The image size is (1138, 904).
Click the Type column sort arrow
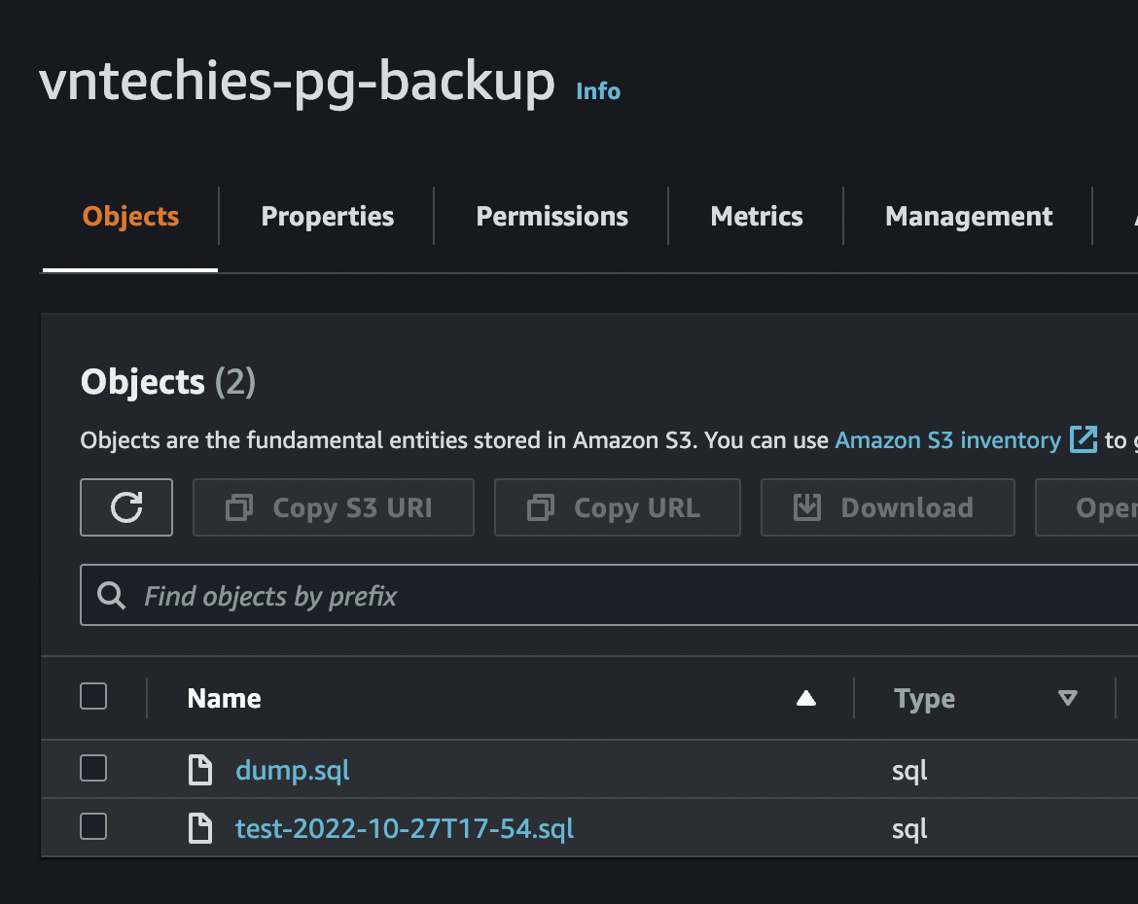(x=1067, y=698)
